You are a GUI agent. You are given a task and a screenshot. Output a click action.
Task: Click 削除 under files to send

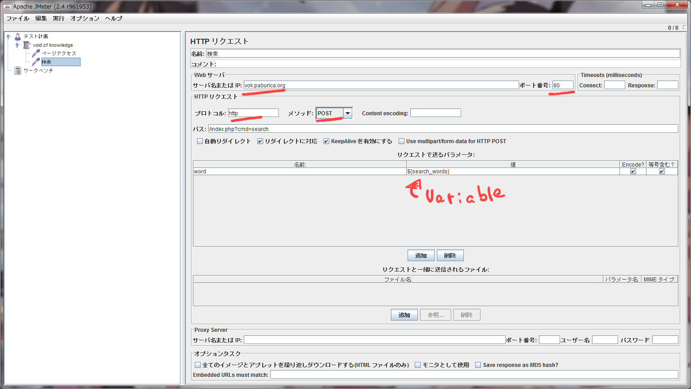(467, 315)
